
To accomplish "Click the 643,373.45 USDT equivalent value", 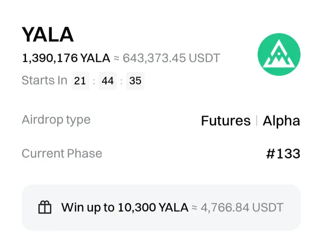I will [x=171, y=58].
